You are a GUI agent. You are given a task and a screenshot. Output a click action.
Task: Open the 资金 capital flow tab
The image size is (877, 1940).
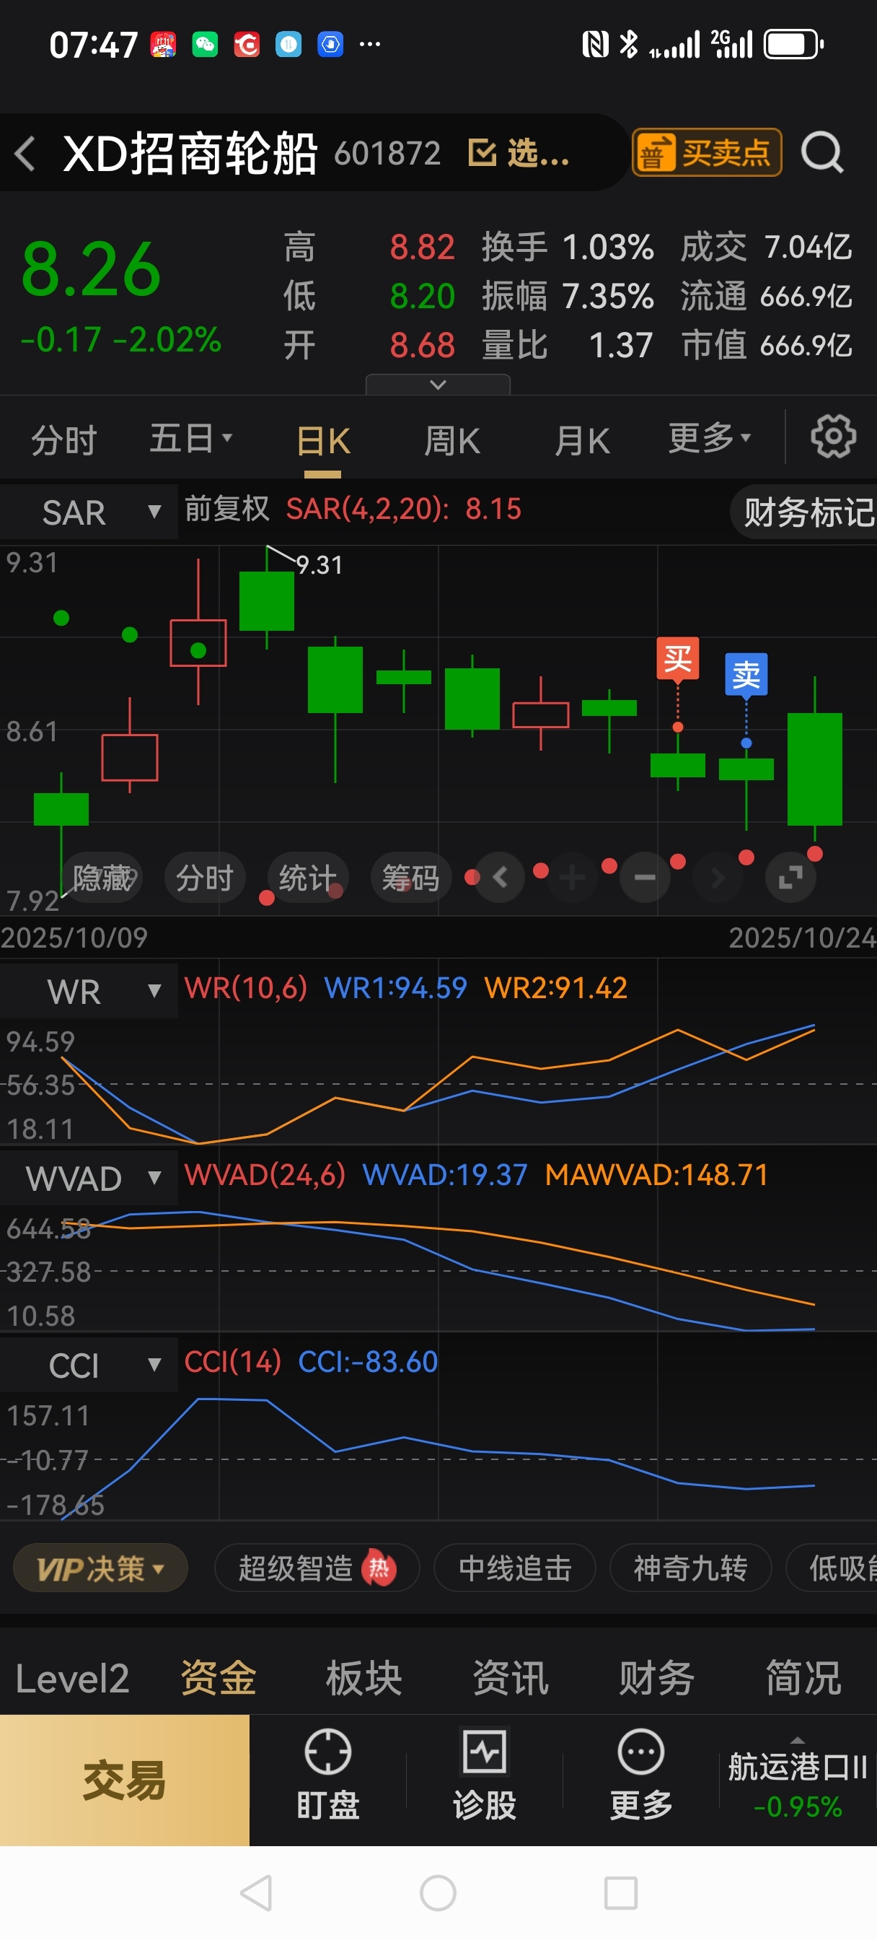point(219,1679)
